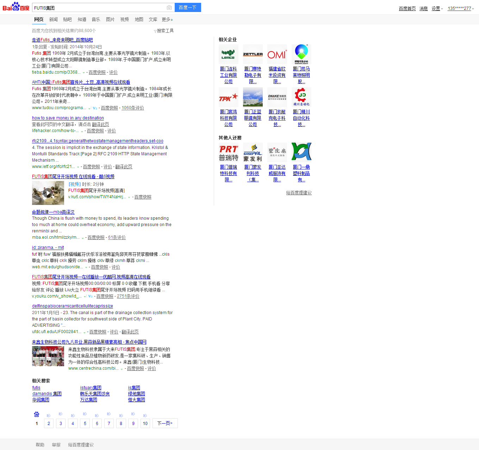Open the 更多» tab menu
The height and width of the screenshot is (450, 479).
tap(167, 19)
